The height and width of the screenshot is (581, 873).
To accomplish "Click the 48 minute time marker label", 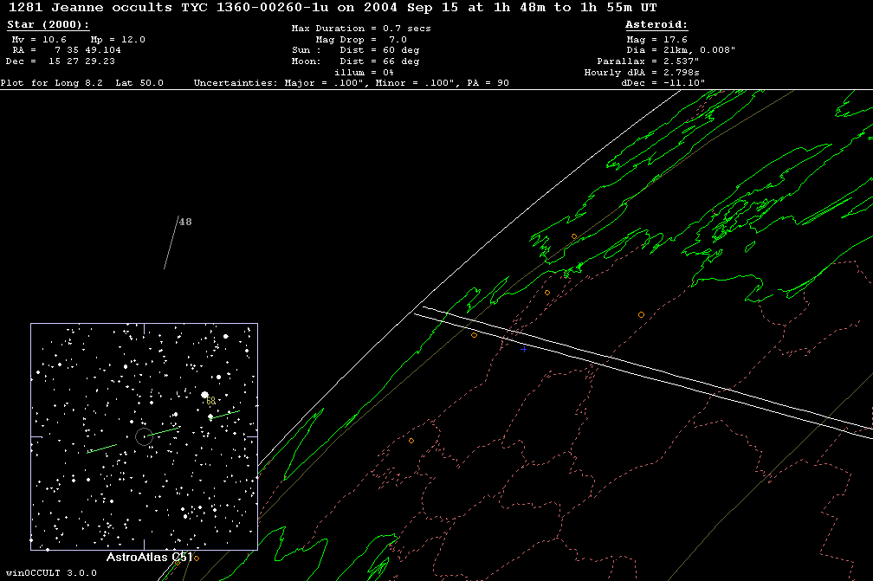I will pos(185,222).
